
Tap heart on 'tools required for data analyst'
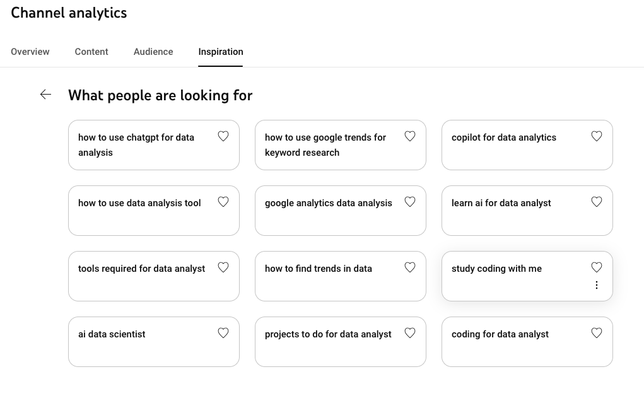click(x=223, y=267)
